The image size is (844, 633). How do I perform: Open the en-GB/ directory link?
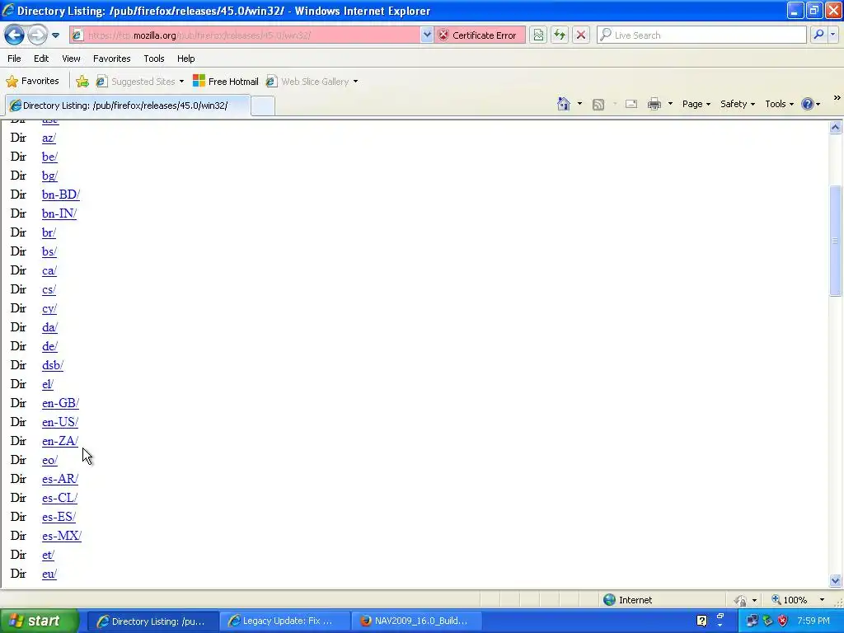point(60,403)
